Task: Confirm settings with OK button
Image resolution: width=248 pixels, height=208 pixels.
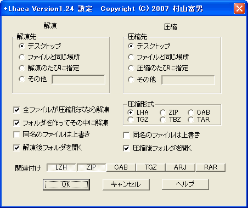Action: [66, 184]
